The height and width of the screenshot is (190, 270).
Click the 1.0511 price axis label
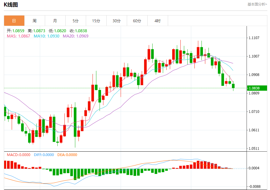pos(254,148)
